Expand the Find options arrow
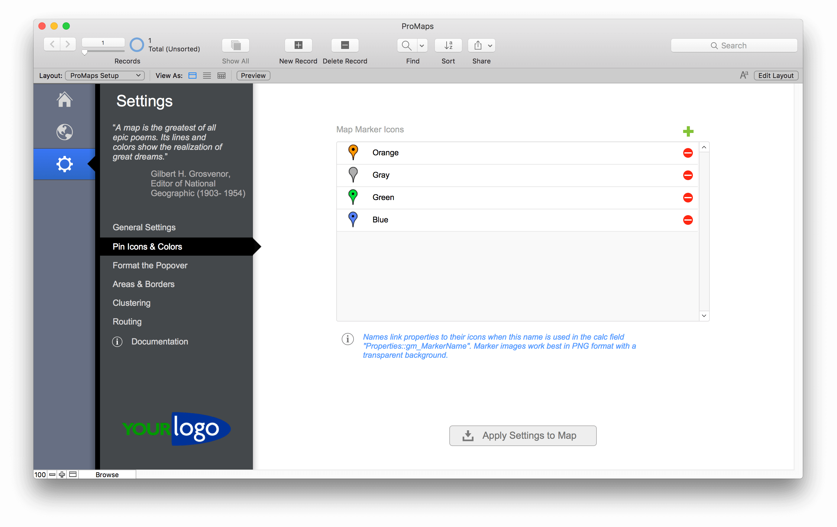Image resolution: width=837 pixels, height=527 pixels. pyautogui.click(x=422, y=45)
